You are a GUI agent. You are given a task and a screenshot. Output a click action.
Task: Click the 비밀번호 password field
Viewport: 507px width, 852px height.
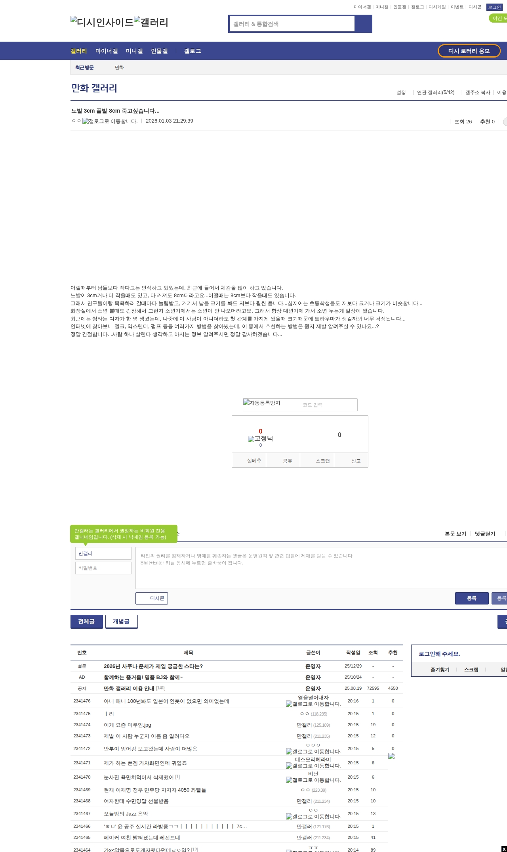tap(103, 568)
